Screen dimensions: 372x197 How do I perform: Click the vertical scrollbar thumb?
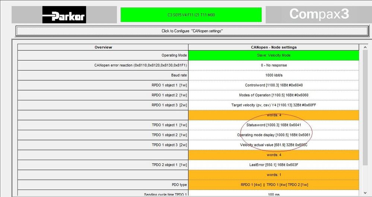coord(365,108)
